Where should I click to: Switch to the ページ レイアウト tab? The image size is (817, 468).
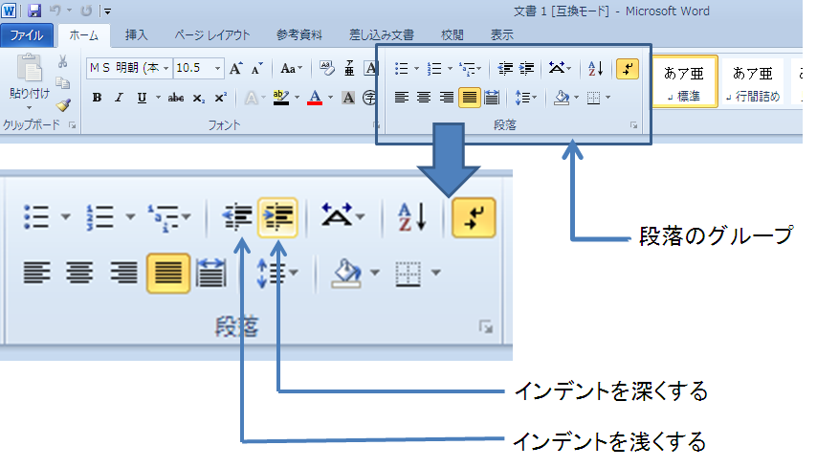click(212, 35)
